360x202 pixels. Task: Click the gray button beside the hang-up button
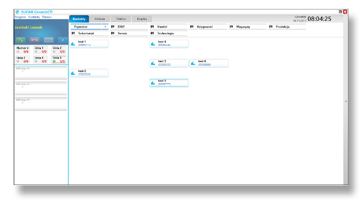(x=49, y=40)
